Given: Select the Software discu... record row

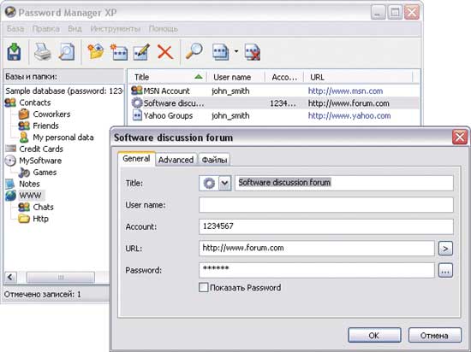Looking at the screenshot, I should click(274, 103).
